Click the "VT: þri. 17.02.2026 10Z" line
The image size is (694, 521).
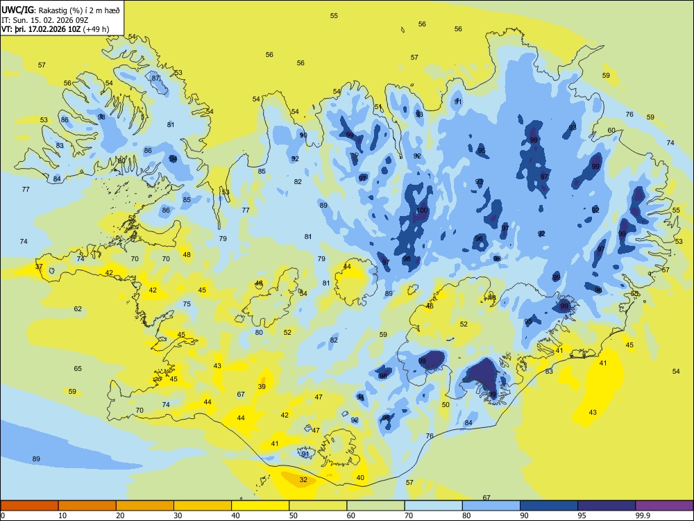click(41, 29)
